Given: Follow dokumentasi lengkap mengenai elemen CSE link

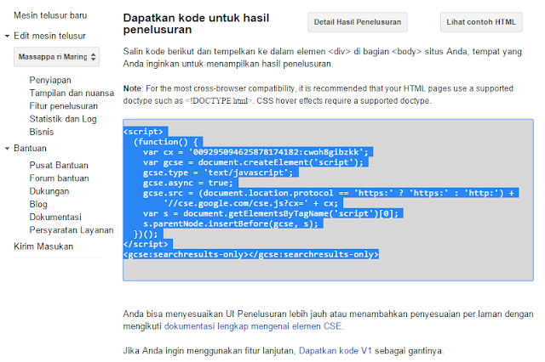Looking at the screenshot, I should [253, 326].
